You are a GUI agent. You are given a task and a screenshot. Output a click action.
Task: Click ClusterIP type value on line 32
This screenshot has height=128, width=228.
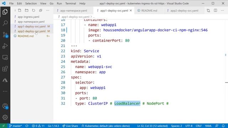coord(98,103)
